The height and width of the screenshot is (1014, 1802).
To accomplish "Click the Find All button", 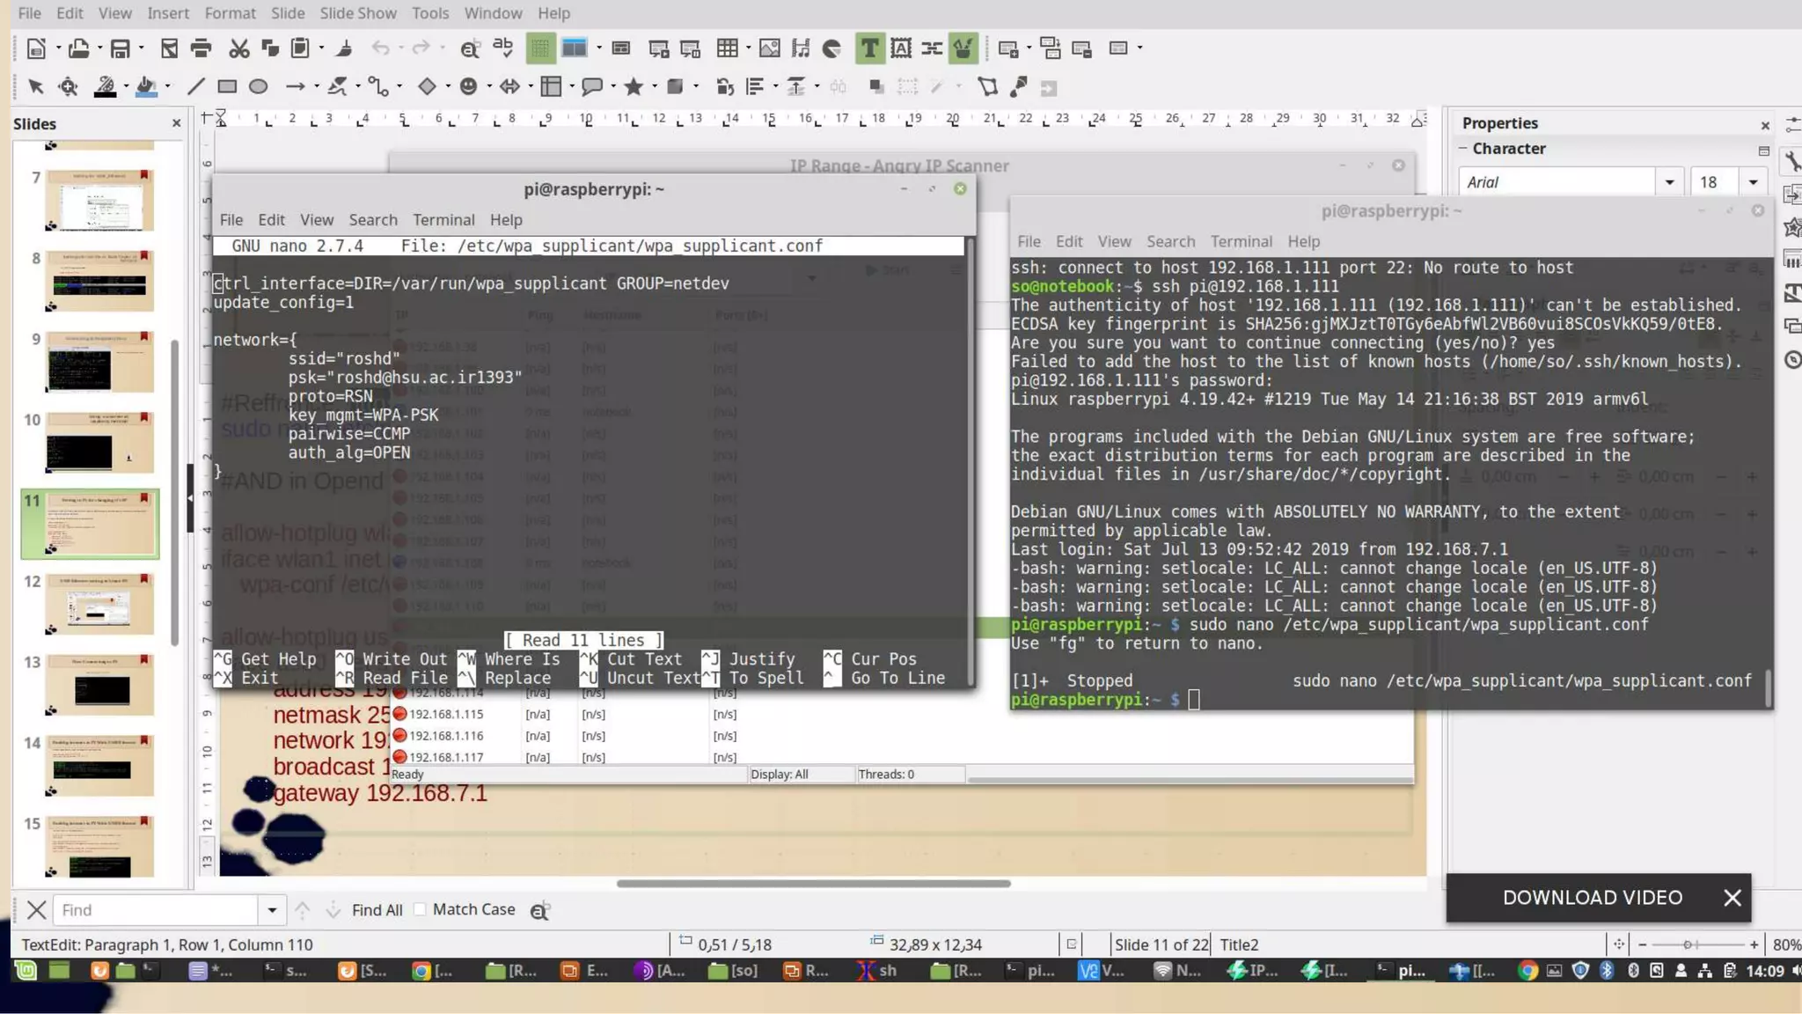I will pyautogui.click(x=377, y=909).
